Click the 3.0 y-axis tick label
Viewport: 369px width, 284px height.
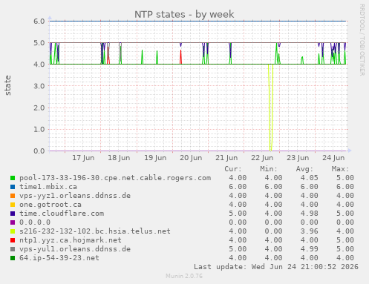(x=39, y=86)
